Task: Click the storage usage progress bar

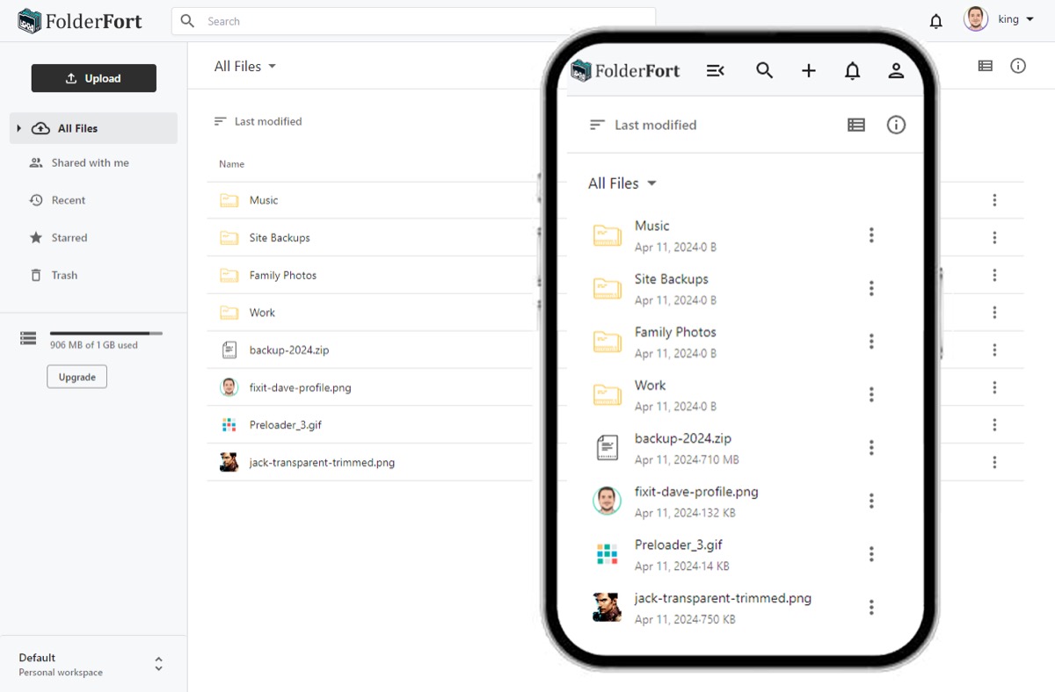Action: 105,334
